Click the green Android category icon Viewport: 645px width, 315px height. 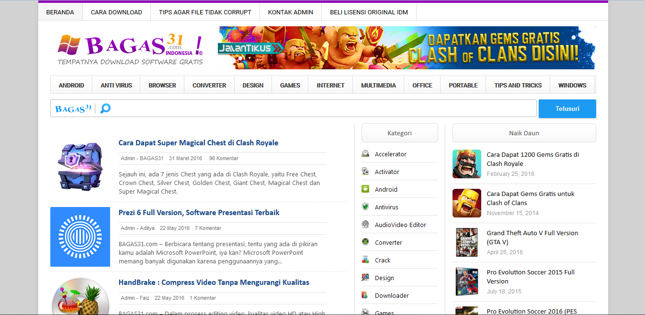365,189
